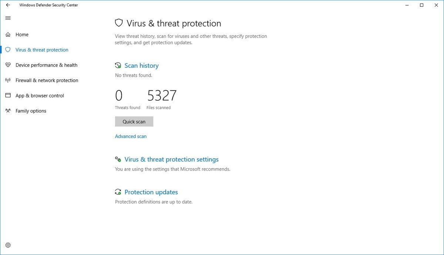Viewport: 444px width, 255px height.
Task: Select the shield icon in sidebar
Action: 8,50
